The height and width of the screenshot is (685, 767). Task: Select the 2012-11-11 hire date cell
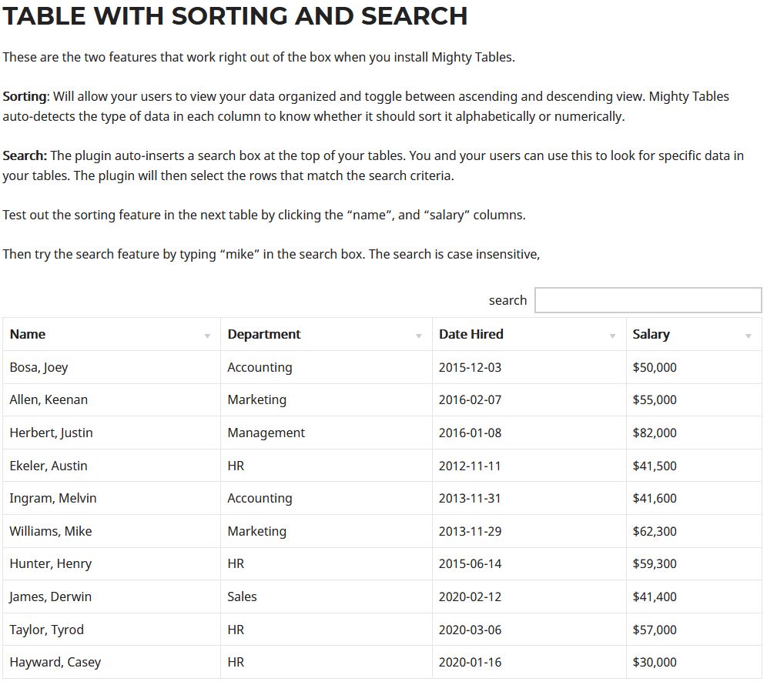click(x=470, y=466)
